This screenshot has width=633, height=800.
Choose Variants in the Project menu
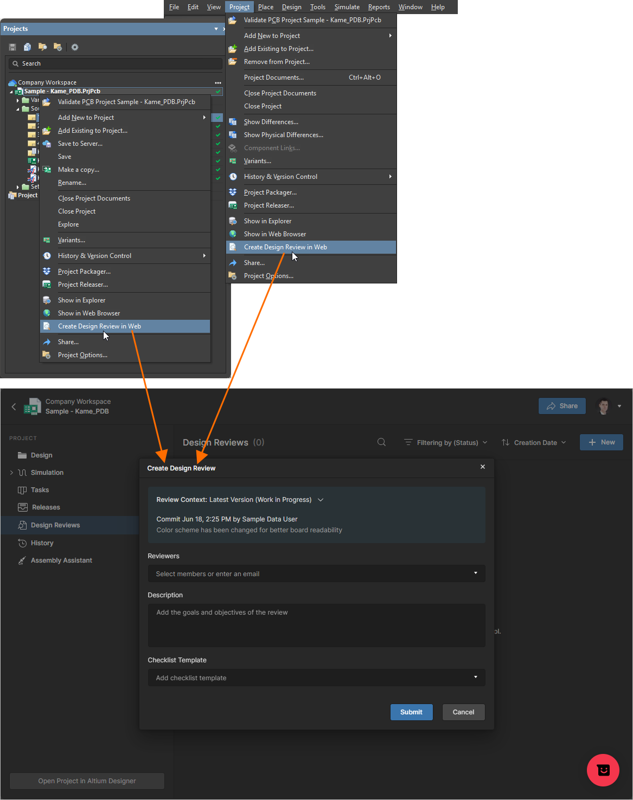coord(311,161)
